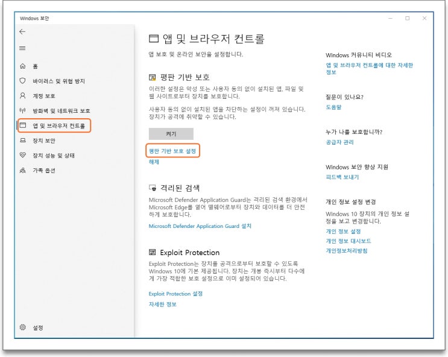Click the antenna icon for firewall
Image resolution: width=448 pixels, height=357 pixels.
tap(22, 110)
